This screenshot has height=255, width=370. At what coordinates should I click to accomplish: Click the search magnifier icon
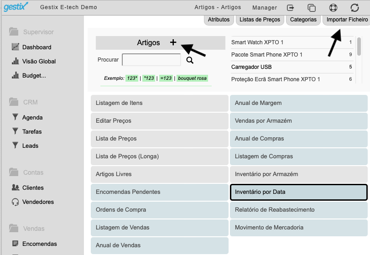[x=190, y=60]
